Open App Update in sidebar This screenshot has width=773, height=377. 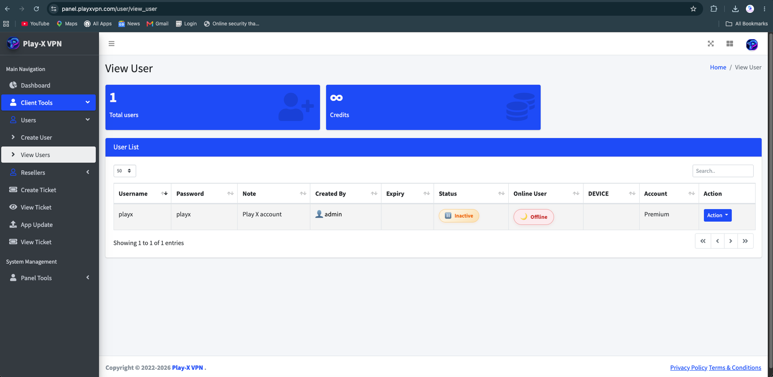click(48, 224)
